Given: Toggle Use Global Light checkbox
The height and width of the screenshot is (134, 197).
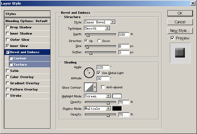Looking at the screenshot, I should (x=99, y=73).
